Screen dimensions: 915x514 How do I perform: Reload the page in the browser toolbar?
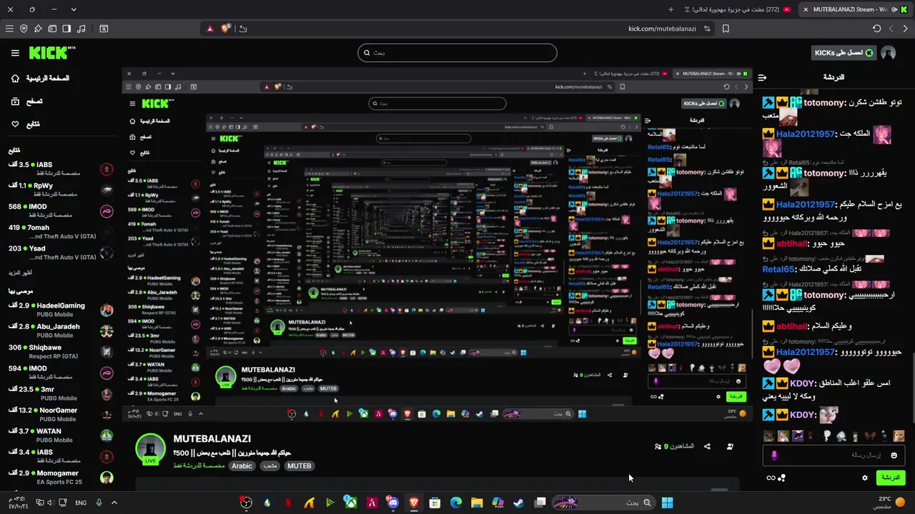pyautogui.click(x=876, y=29)
